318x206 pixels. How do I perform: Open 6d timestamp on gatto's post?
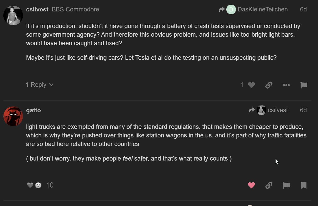point(303,110)
